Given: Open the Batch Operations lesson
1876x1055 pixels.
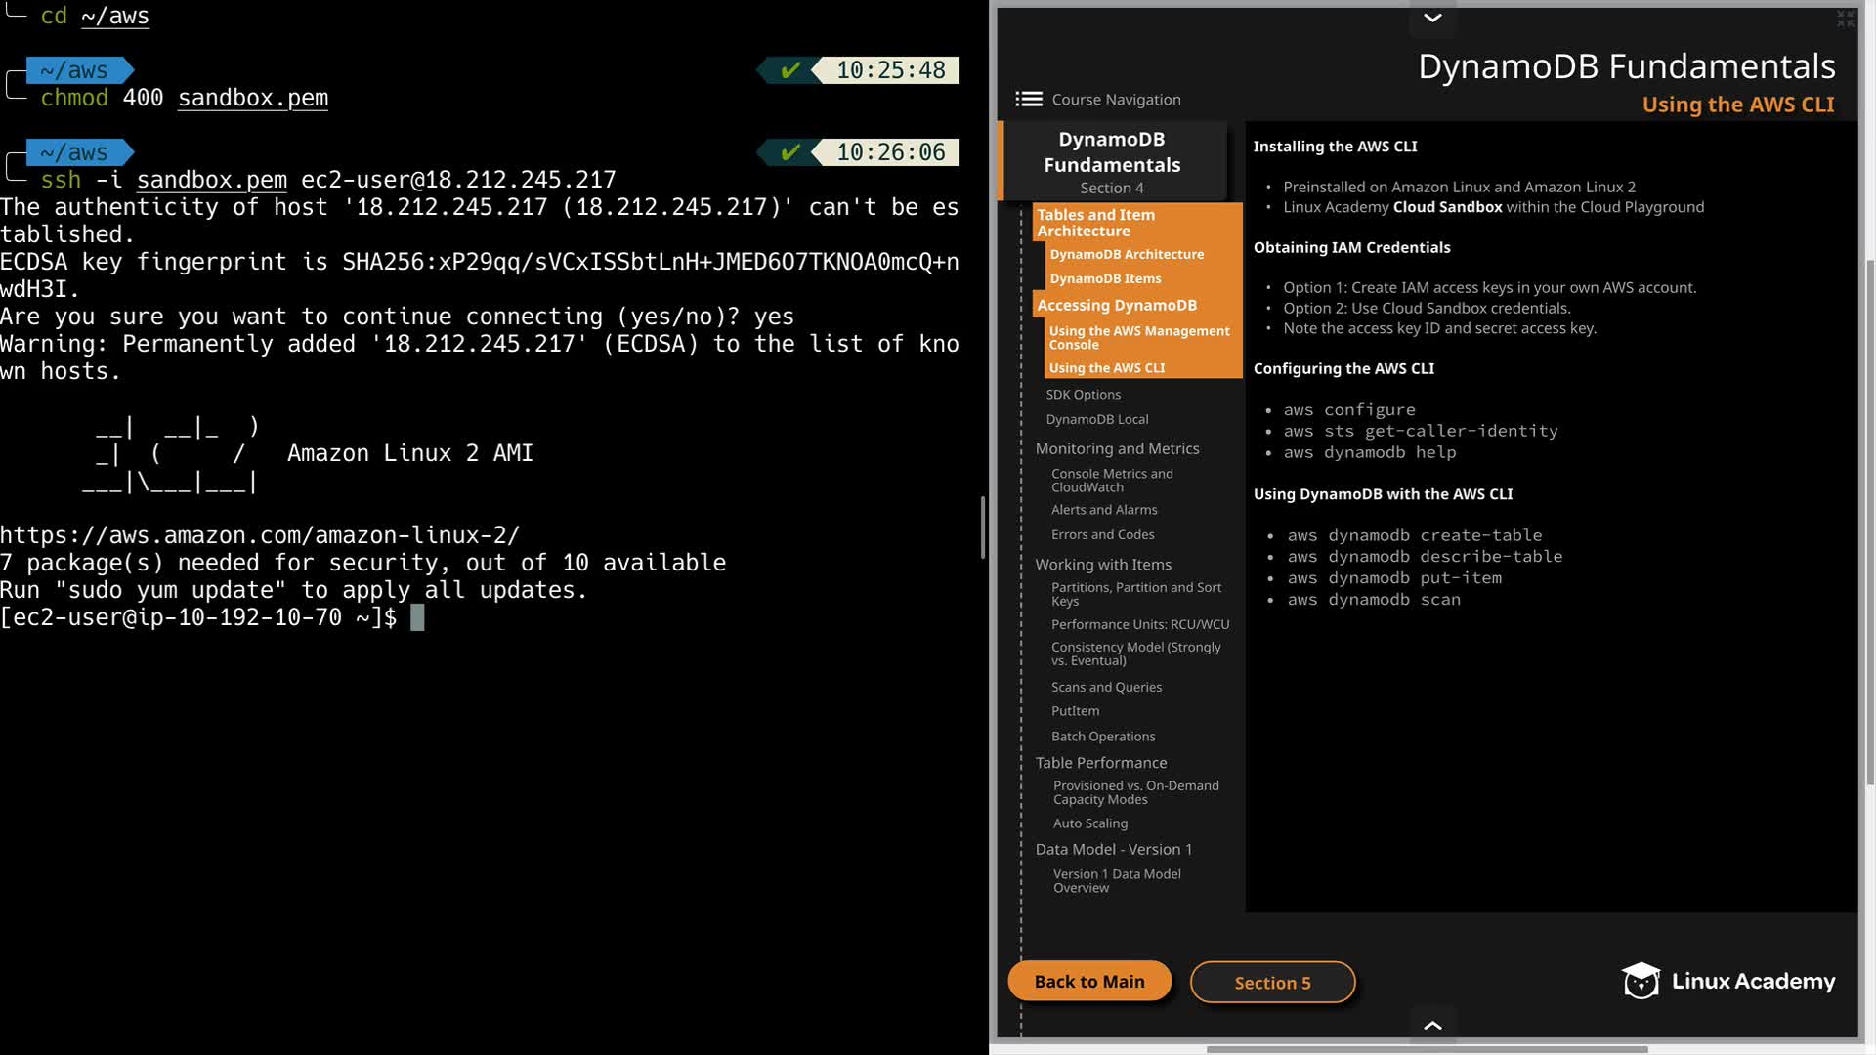Looking at the screenshot, I should pos(1102,737).
